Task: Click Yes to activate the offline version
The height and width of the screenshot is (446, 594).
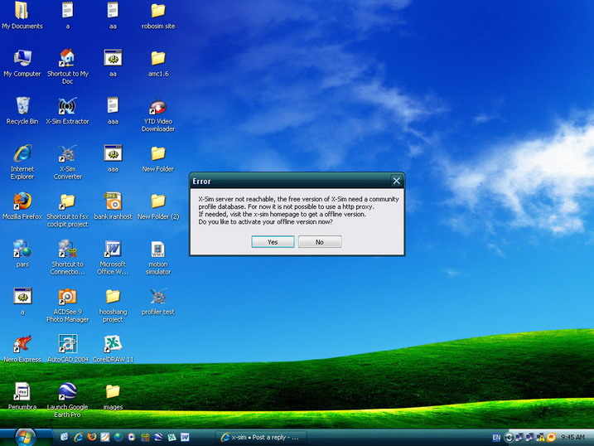Action: tap(273, 242)
